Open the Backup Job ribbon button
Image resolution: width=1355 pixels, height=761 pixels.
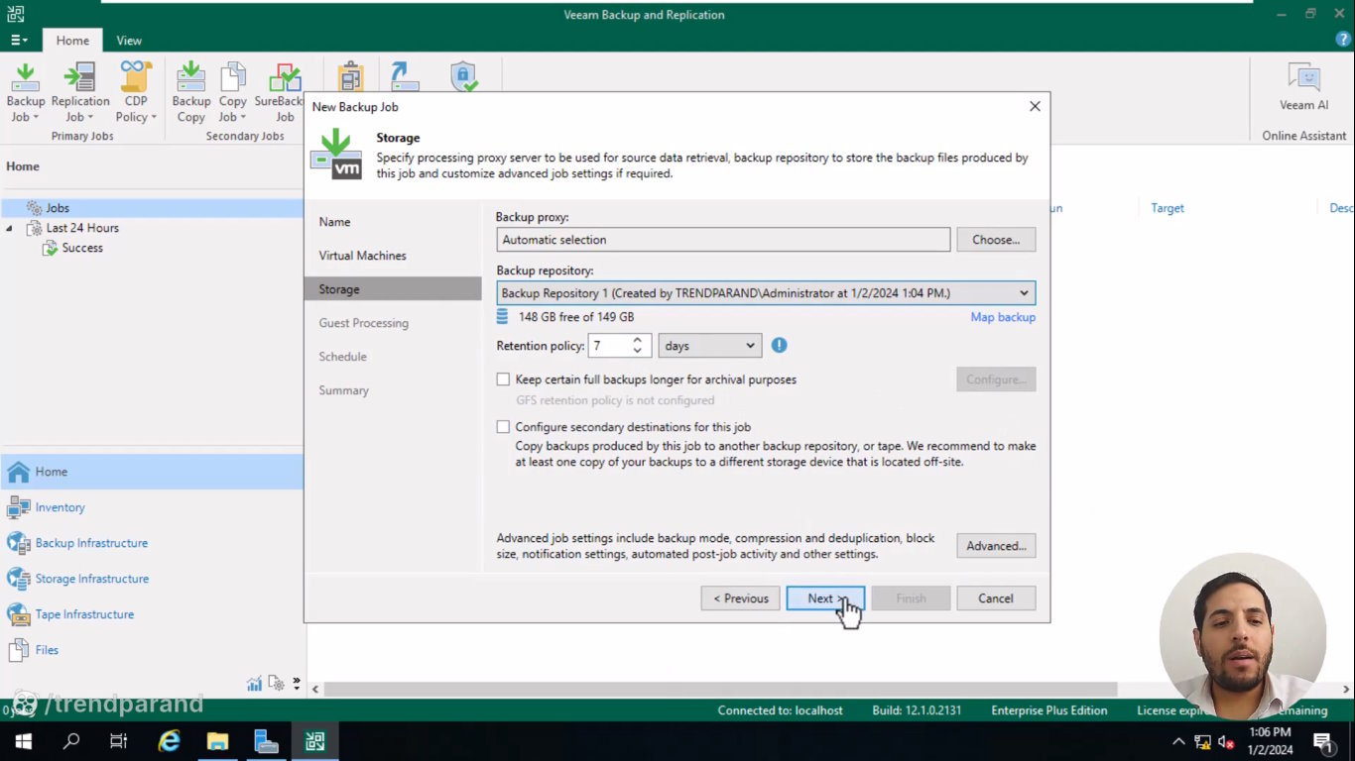click(x=26, y=92)
